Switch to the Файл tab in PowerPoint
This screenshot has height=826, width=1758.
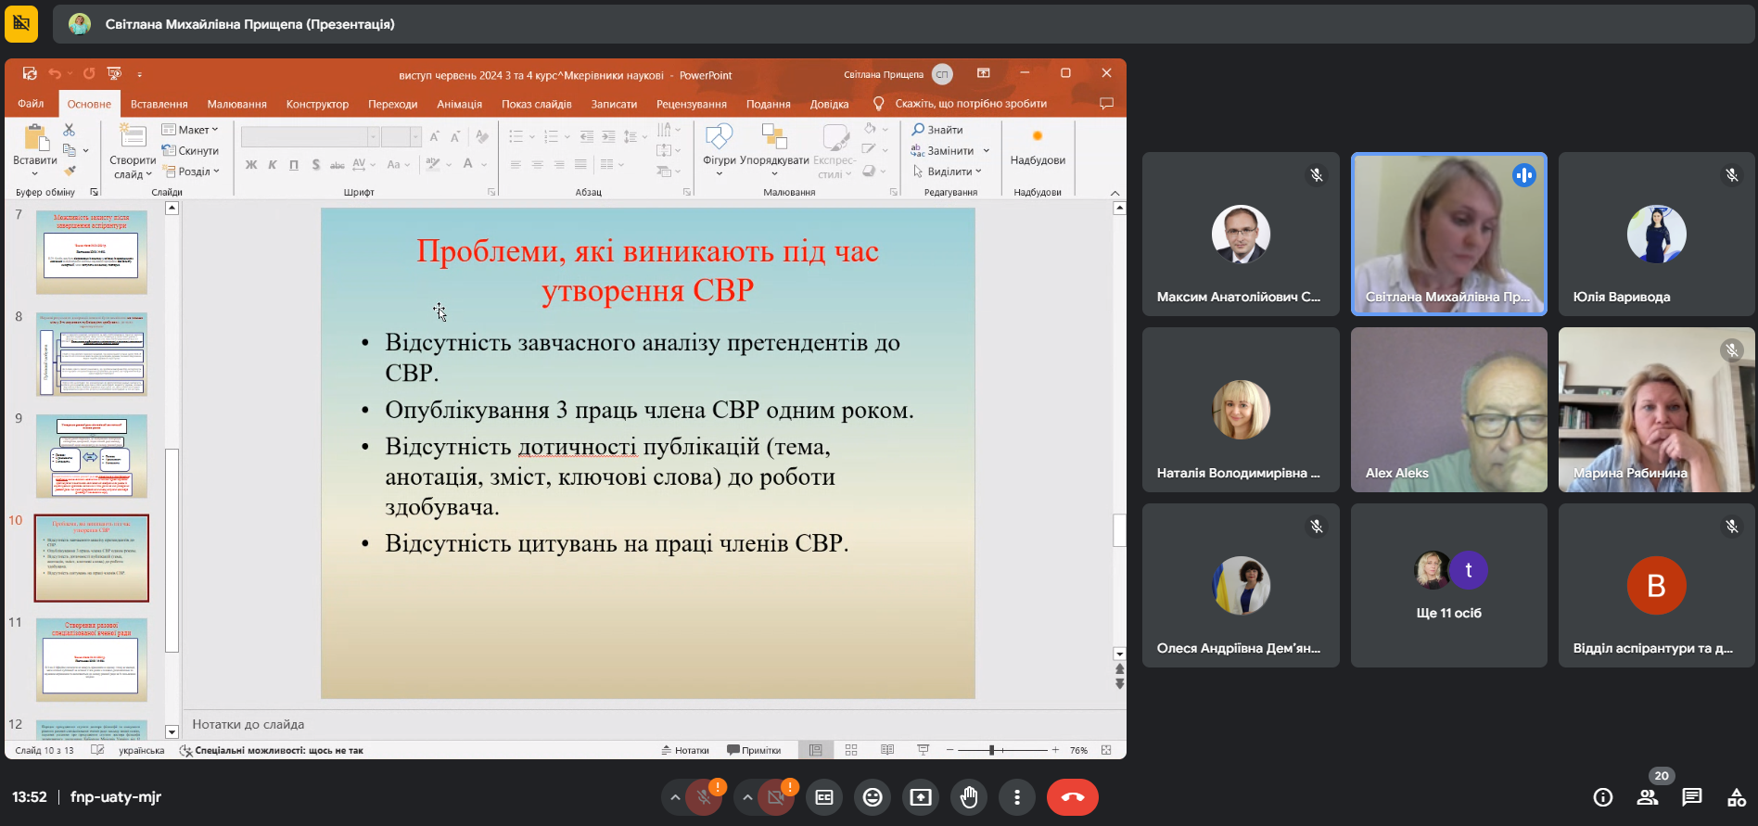click(31, 104)
